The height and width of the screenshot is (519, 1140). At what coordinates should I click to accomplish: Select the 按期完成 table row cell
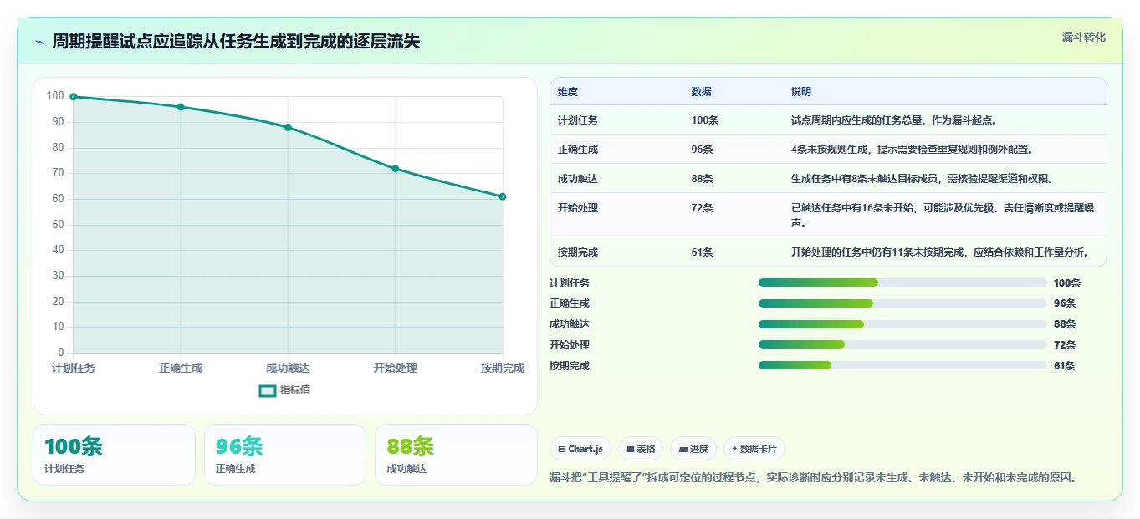[578, 252]
